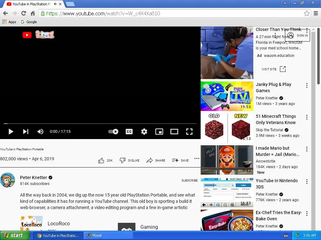Click the YouTube logo over the video
321x240 pixels.
pyautogui.click(x=27, y=35)
